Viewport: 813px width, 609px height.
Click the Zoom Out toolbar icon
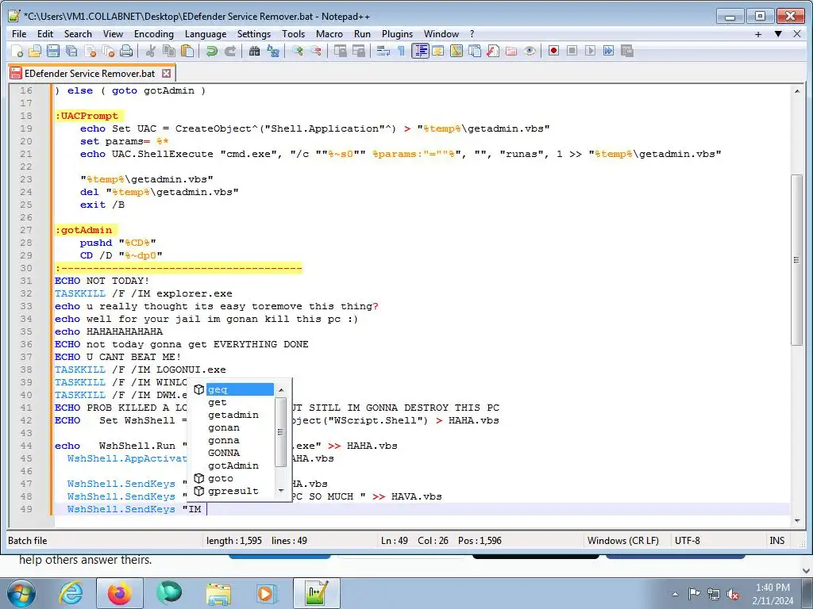point(315,51)
